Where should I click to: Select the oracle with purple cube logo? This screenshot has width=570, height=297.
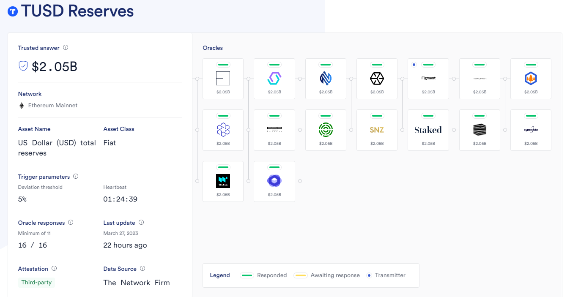click(x=274, y=181)
